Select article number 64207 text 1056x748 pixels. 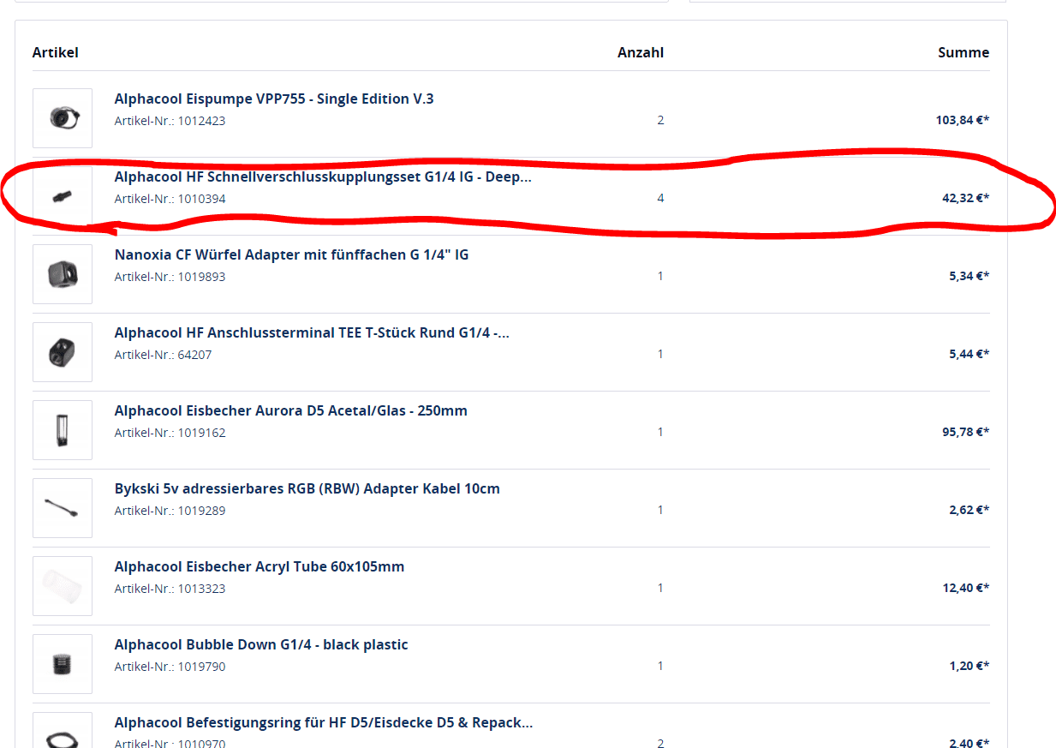163,355
